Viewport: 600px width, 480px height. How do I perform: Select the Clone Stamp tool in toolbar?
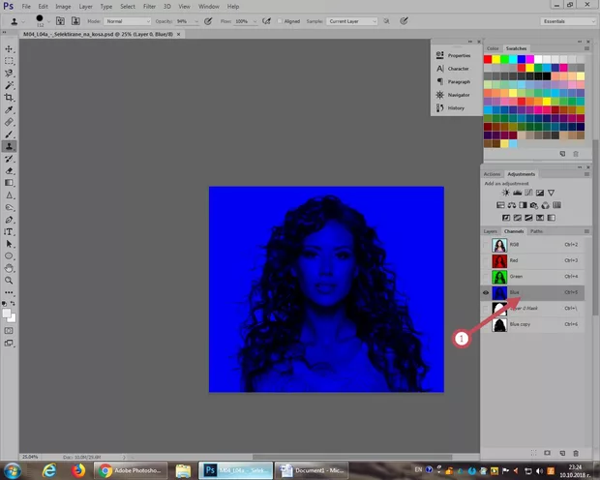pyautogui.click(x=10, y=145)
